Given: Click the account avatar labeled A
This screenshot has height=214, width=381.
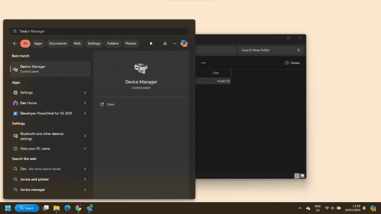Looking at the screenshot, I should [x=165, y=43].
